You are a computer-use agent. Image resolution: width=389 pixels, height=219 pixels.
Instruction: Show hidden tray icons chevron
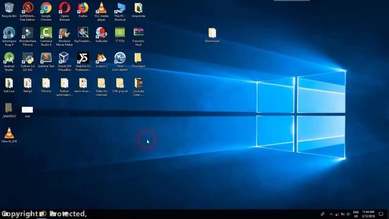pyautogui.click(x=331, y=214)
